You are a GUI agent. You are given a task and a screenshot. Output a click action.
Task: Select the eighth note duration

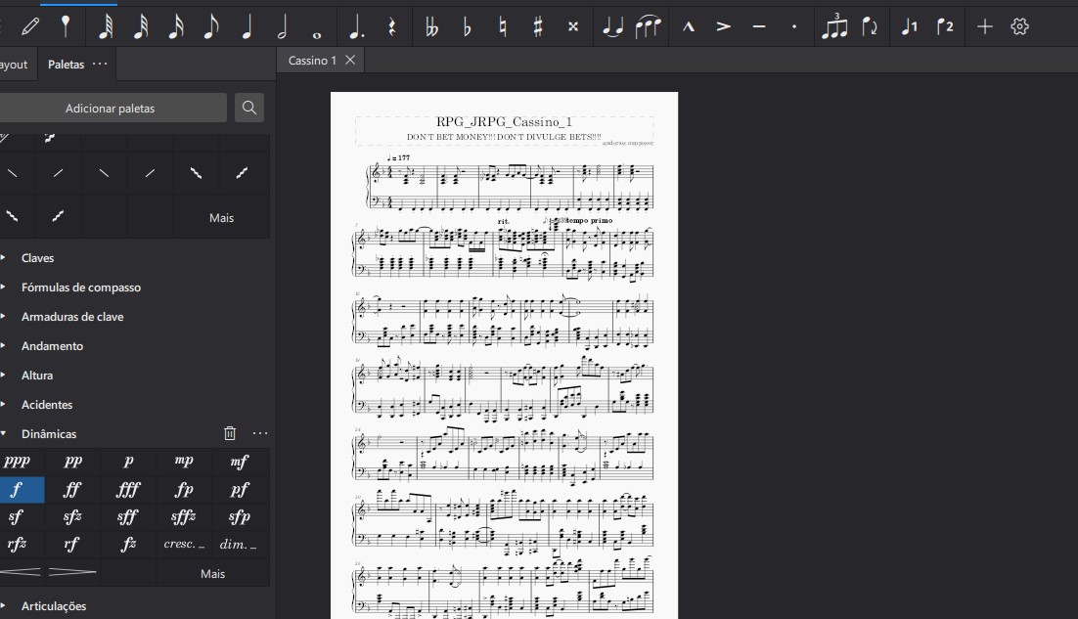click(x=211, y=26)
